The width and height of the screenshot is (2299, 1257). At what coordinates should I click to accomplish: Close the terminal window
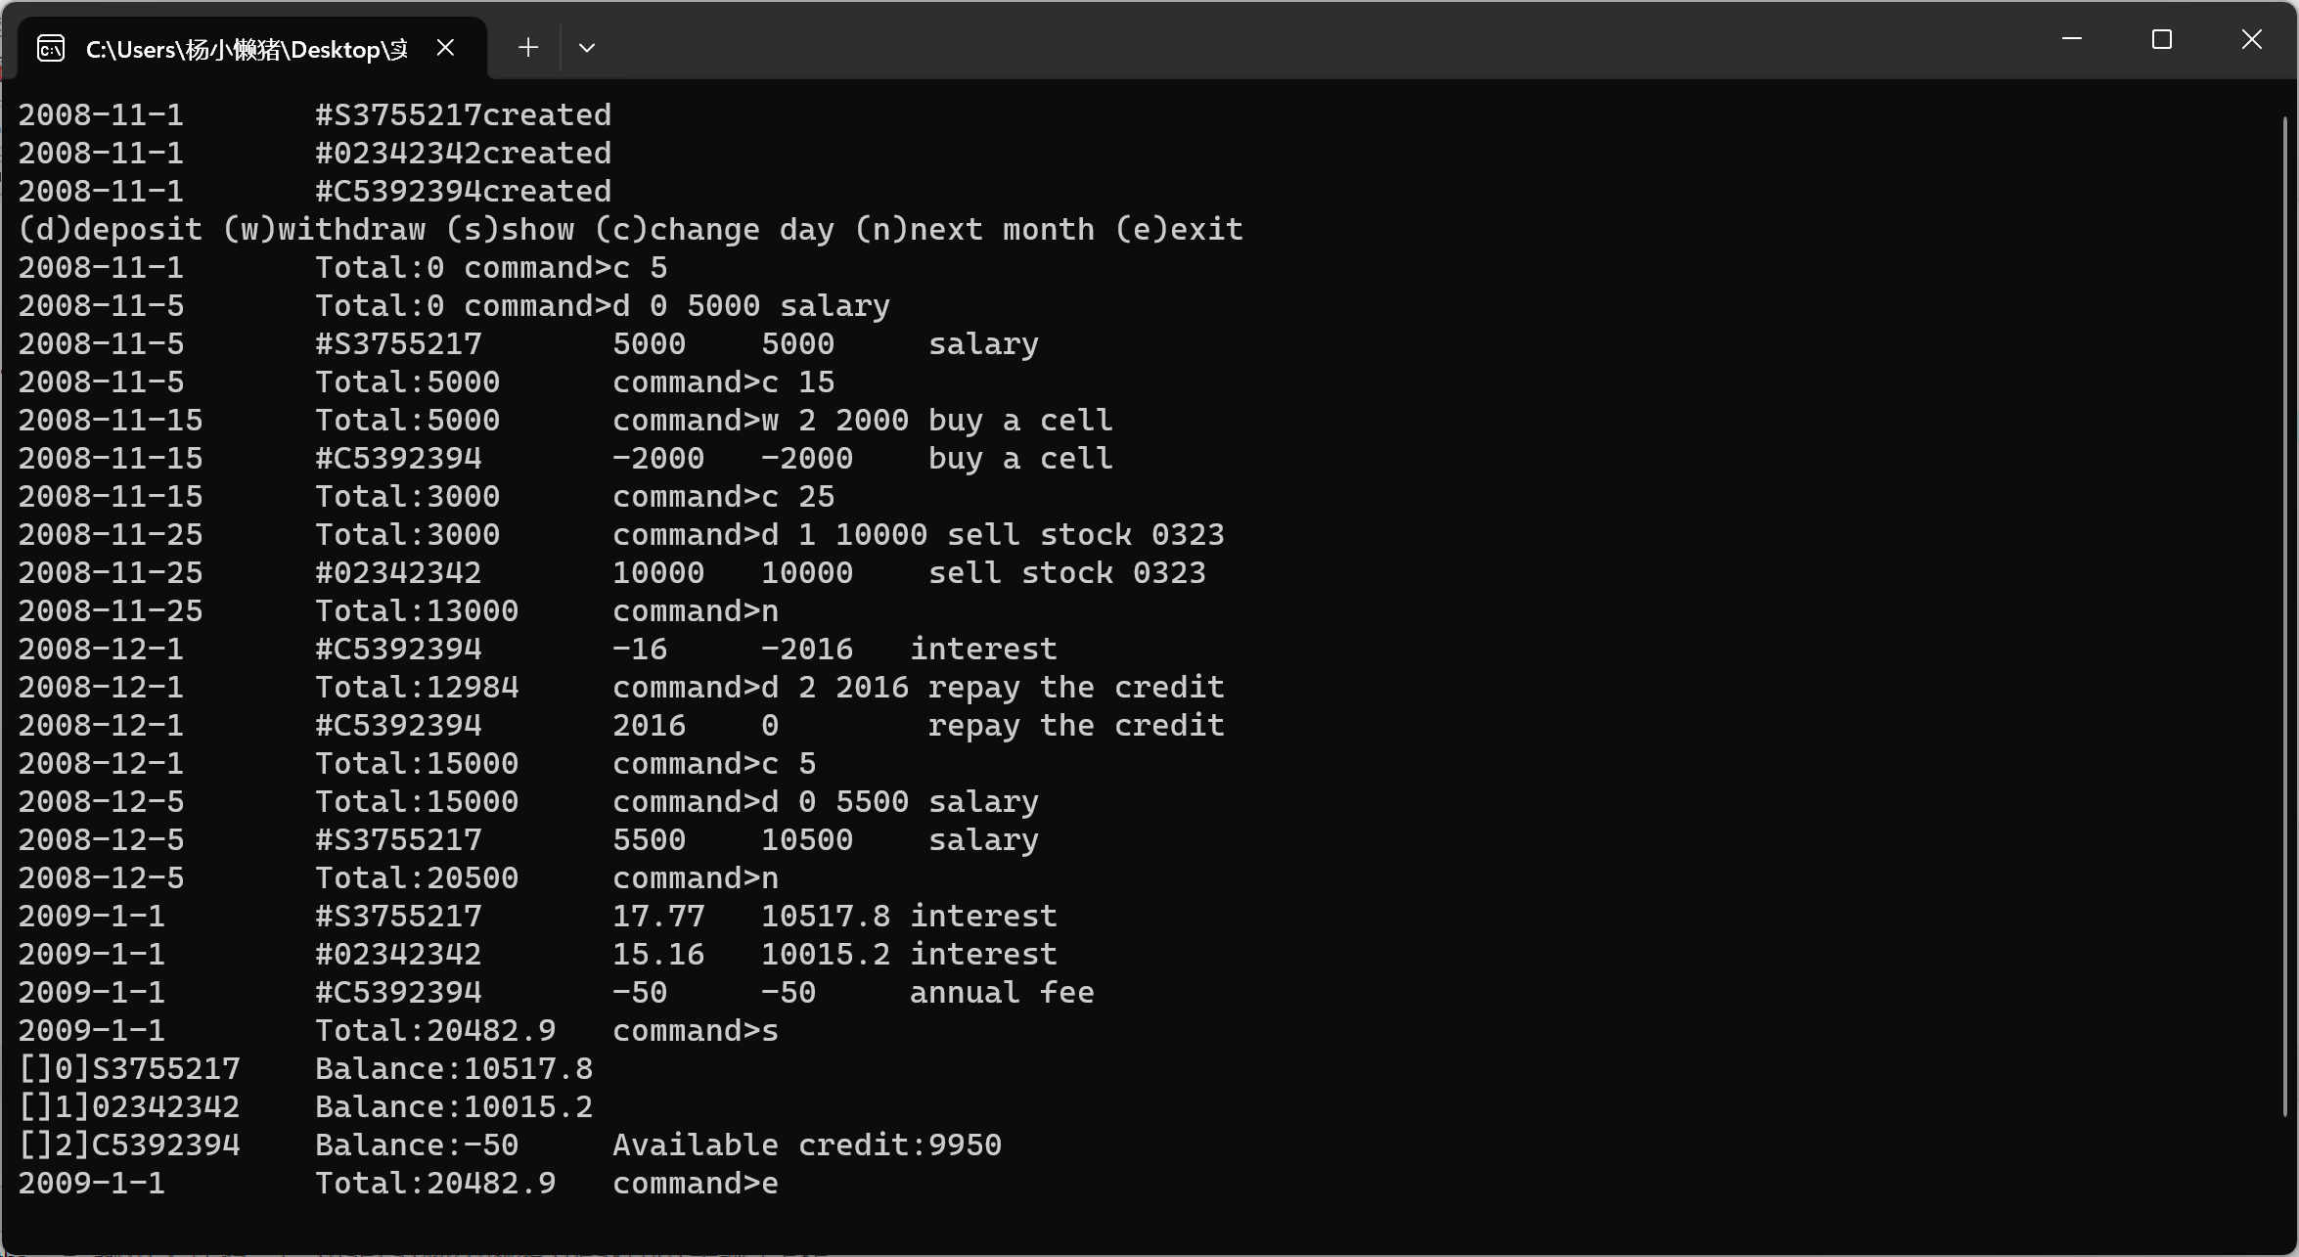point(2251,39)
